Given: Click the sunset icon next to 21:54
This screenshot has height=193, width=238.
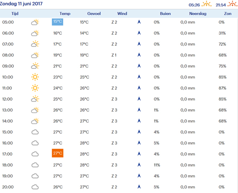Looking at the screenshot, I should tap(233, 4).
